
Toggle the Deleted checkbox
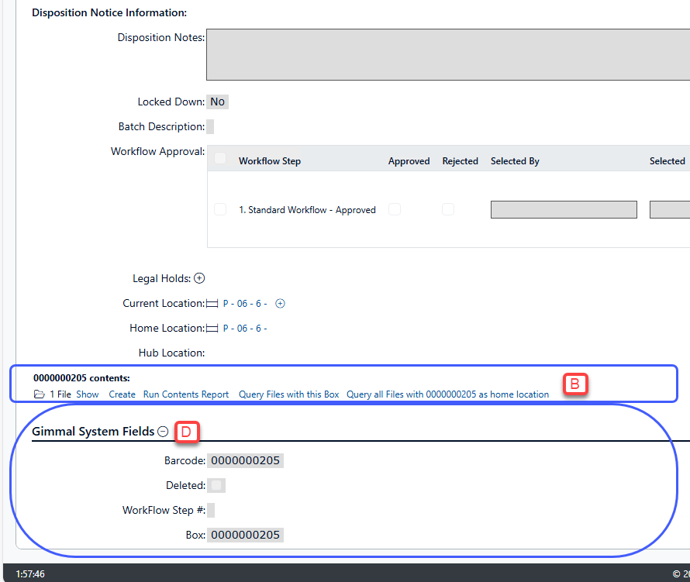pos(217,485)
